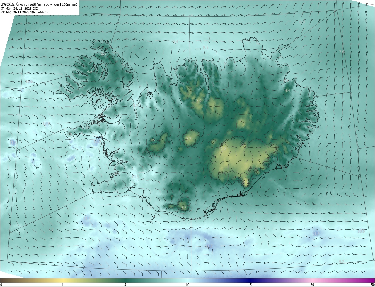Viewport: 375px width, 287px height.
Task: Click the 8.3 value over the northern sea
Action: [x=302, y=22]
